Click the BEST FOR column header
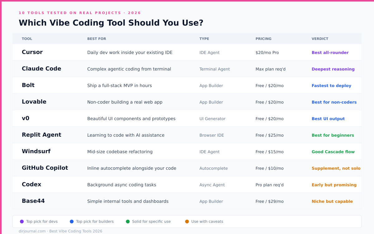This screenshot has width=374, height=234. (97, 39)
